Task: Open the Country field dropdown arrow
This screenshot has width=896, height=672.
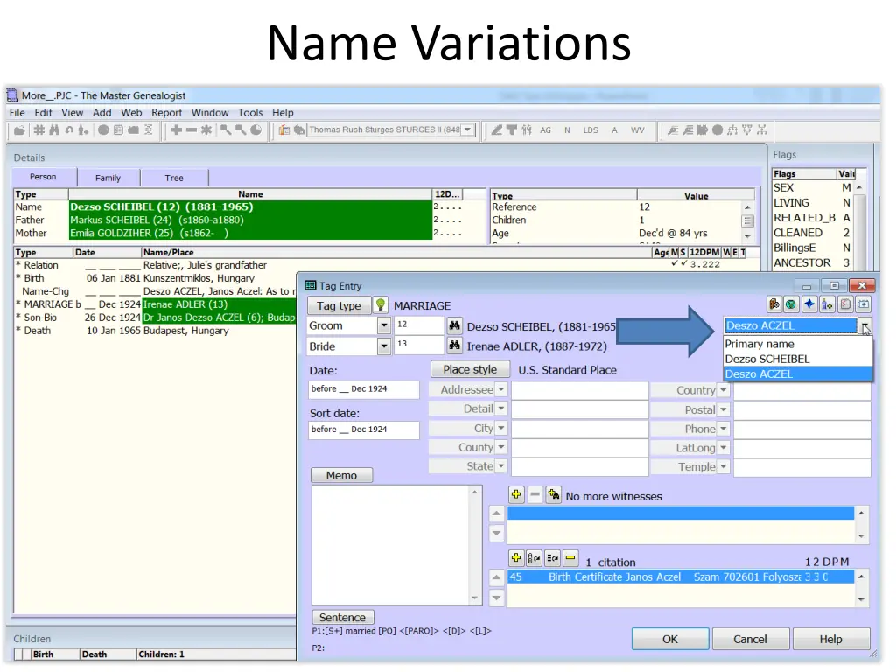Action: pos(724,390)
